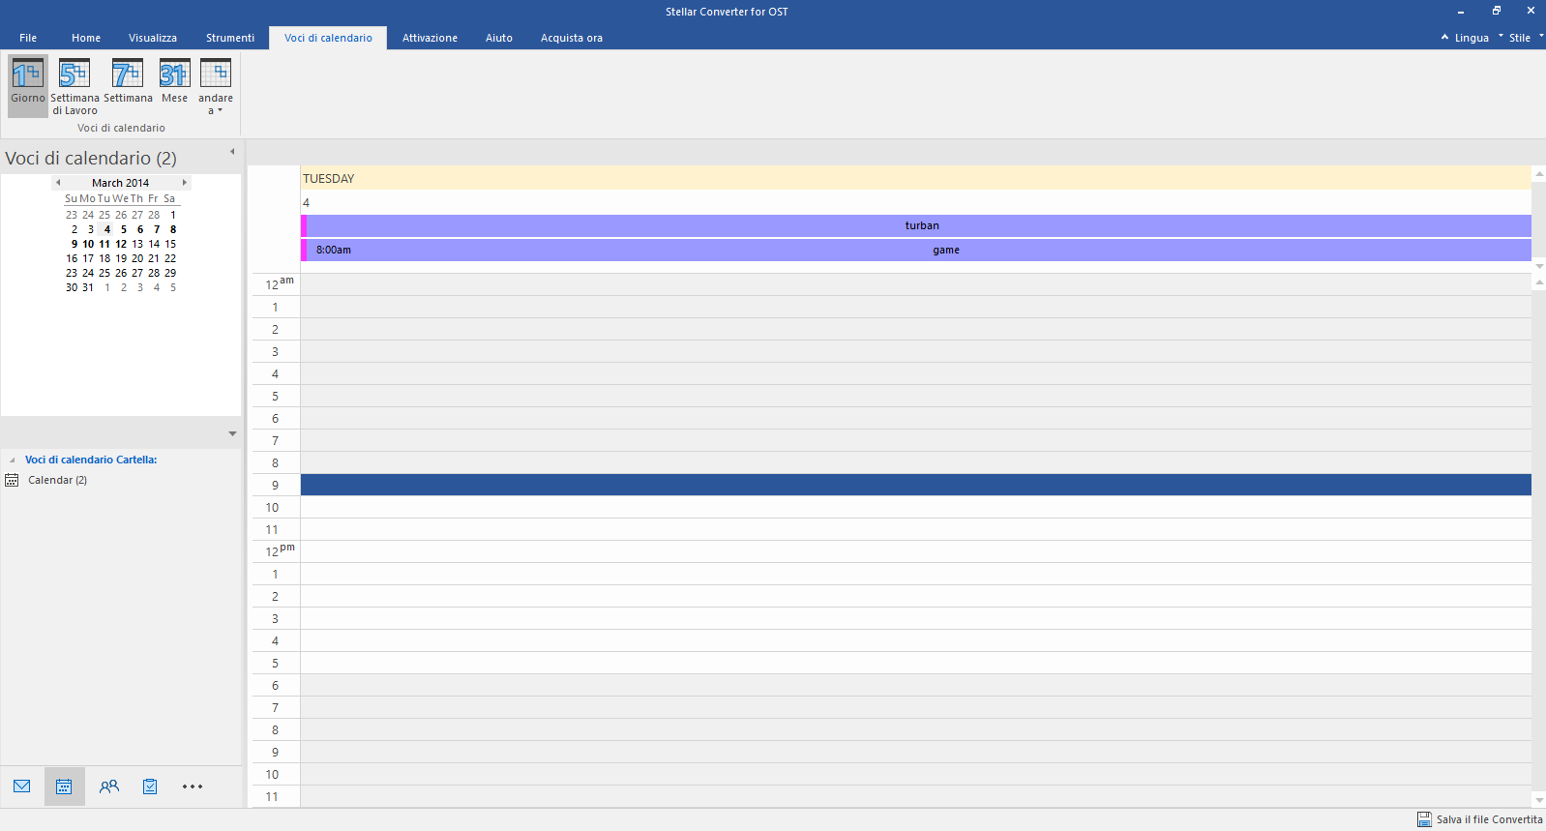Viewport: 1546px width, 831px height.
Task: Open the Calendar view icon in bottom bar
Action: (65, 786)
